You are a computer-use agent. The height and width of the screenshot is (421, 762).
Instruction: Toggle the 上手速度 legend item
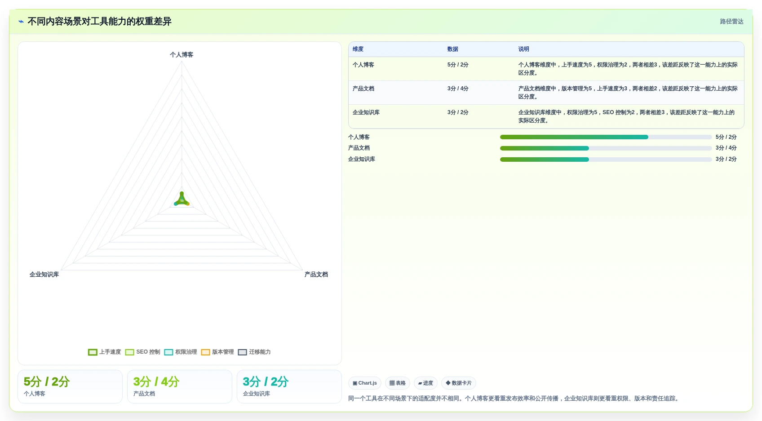(x=105, y=352)
